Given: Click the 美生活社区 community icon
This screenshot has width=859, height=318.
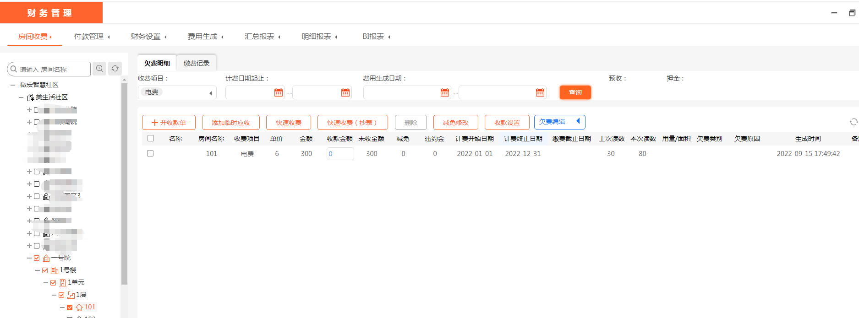Looking at the screenshot, I should [x=31, y=97].
